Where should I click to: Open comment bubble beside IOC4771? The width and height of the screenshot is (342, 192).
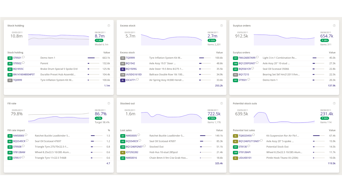[x=138, y=79]
